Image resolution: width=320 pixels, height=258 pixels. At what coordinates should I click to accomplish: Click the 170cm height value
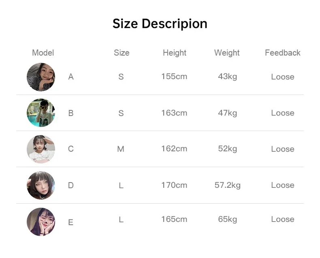coord(174,185)
